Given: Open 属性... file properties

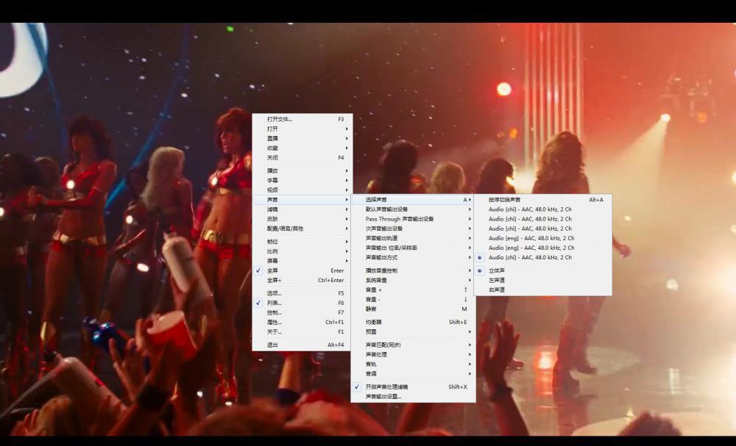Looking at the screenshot, I should (302, 322).
